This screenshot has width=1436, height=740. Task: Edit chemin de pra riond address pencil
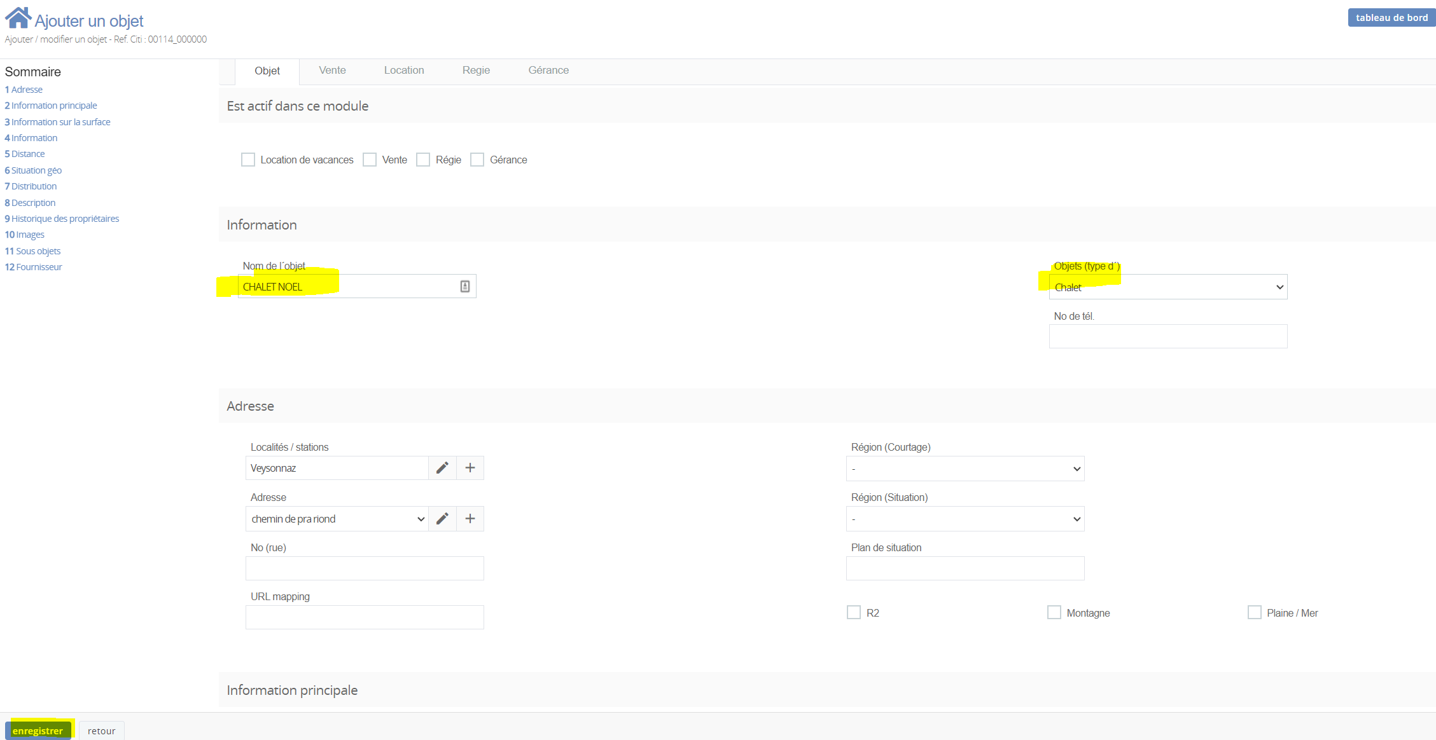(442, 519)
